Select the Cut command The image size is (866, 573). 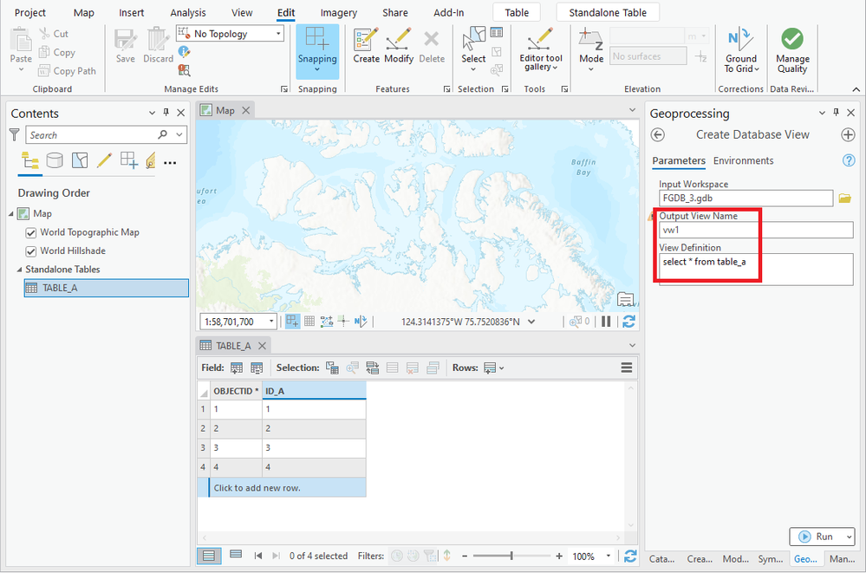coord(54,34)
